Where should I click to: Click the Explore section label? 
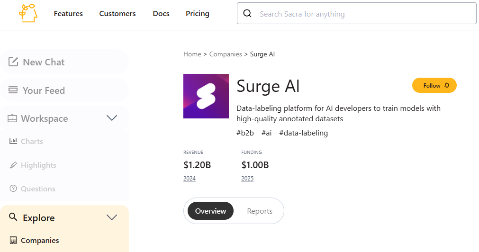[39, 218]
